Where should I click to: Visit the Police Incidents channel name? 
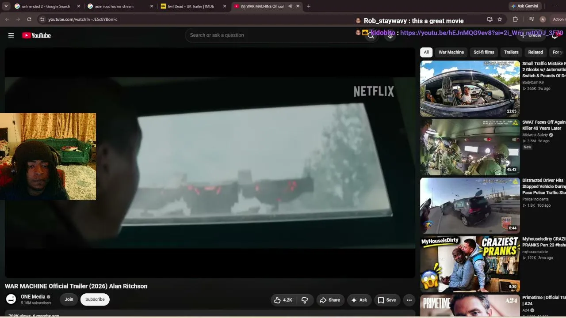535,199
